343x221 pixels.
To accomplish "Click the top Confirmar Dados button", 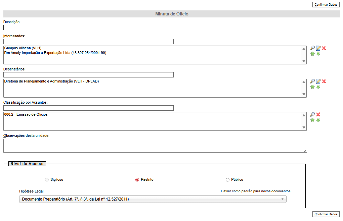I will click(x=326, y=5).
